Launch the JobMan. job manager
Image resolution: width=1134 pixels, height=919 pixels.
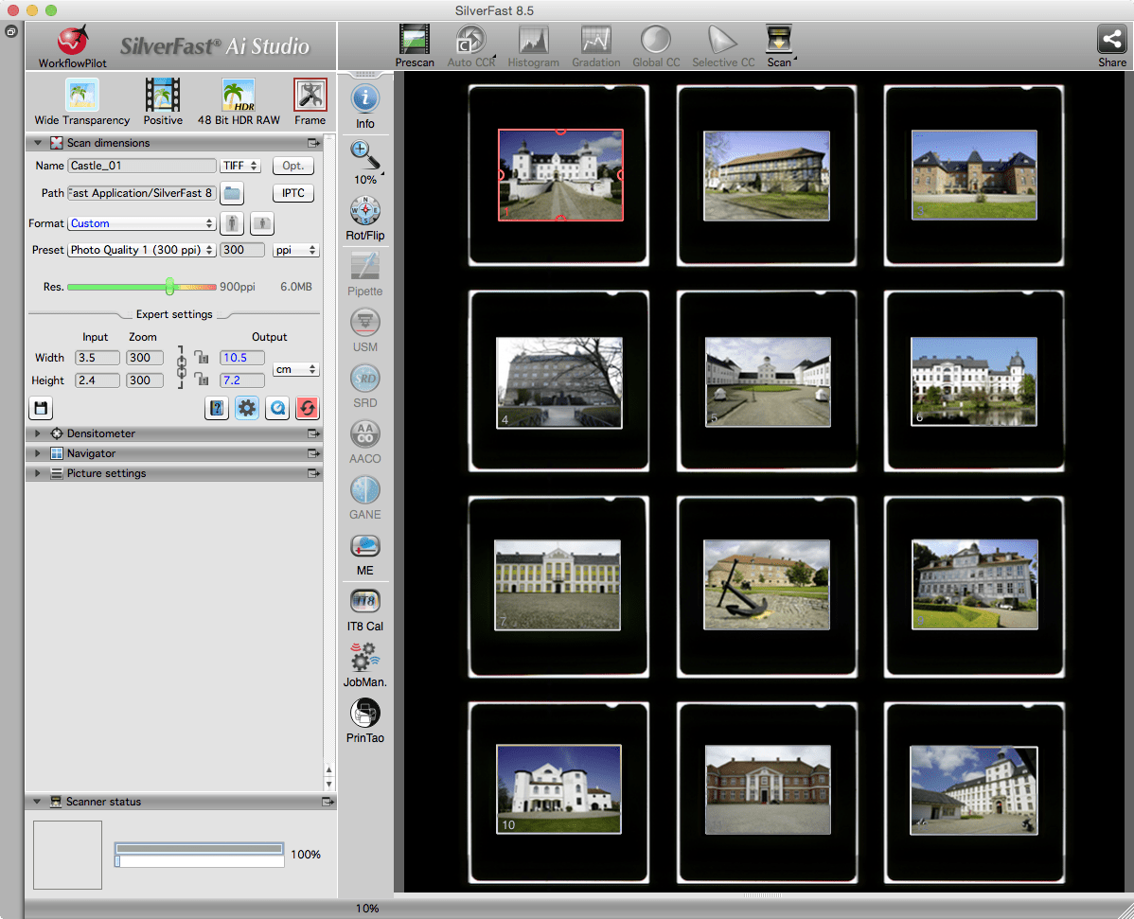(x=364, y=658)
